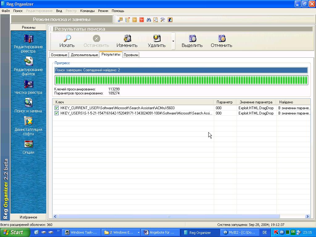316x237 pixels.
Task: Click Exploit.HTML.DragDrop value in first row
Action: [x=256, y=108]
